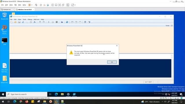
Task: Click the Redo arrow in ISE toolbar
Action: 44,22
